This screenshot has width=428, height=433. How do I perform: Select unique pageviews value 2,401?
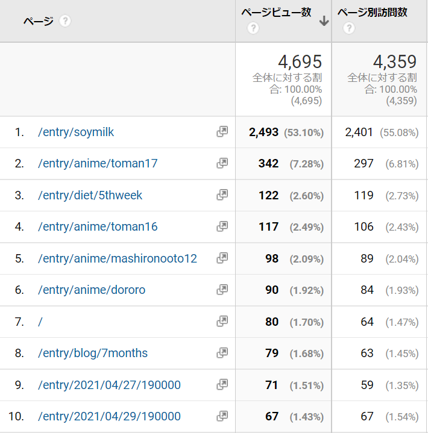coord(359,132)
